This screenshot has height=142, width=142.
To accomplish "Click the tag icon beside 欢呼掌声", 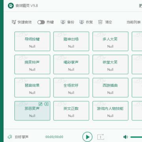I will 10,137.
